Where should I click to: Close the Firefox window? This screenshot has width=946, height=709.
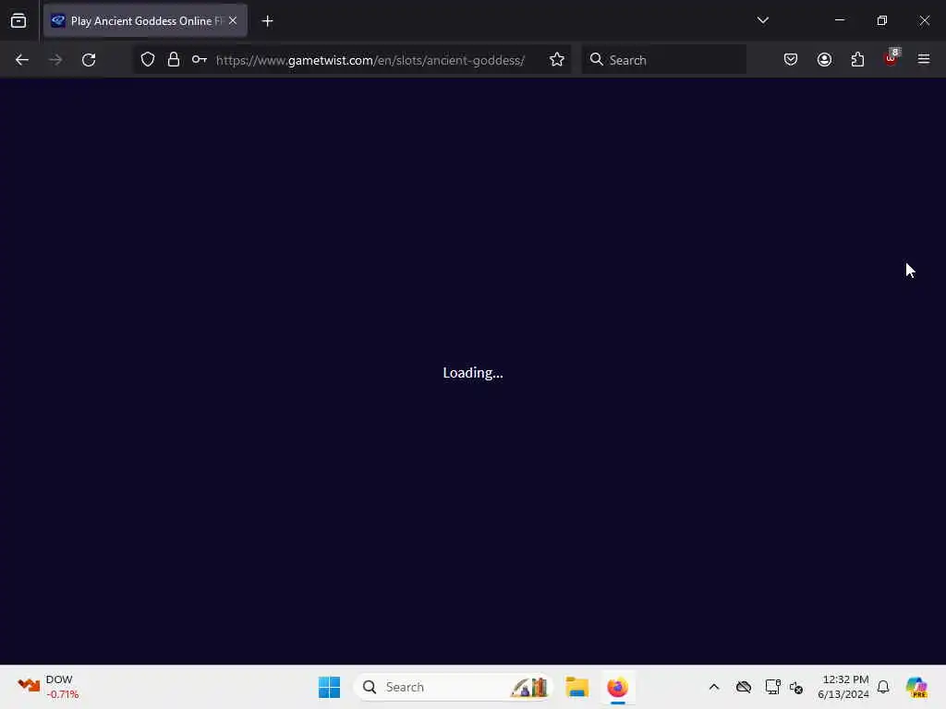click(924, 20)
